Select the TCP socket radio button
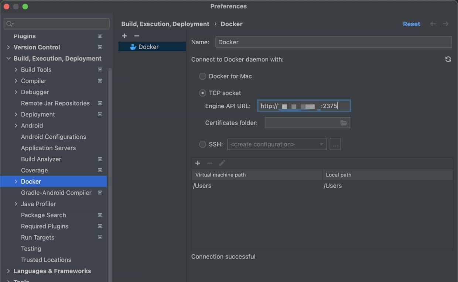The height and width of the screenshot is (282, 458). coord(202,93)
